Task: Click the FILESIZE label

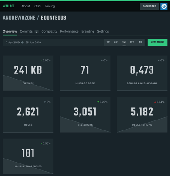Action: pos(28,83)
